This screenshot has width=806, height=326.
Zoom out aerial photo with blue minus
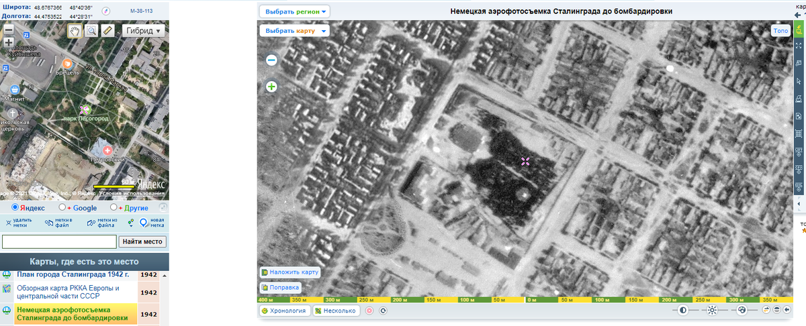click(x=271, y=60)
